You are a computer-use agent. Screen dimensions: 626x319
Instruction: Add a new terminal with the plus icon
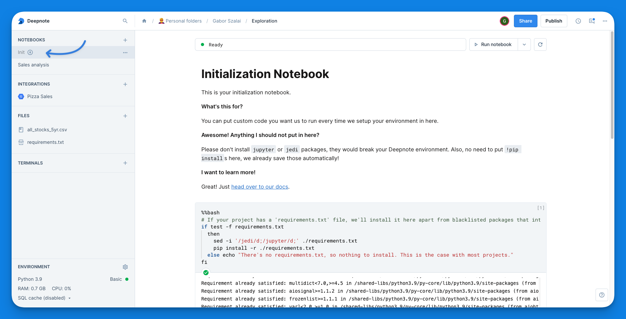pyautogui.click(x=125, y=163)
